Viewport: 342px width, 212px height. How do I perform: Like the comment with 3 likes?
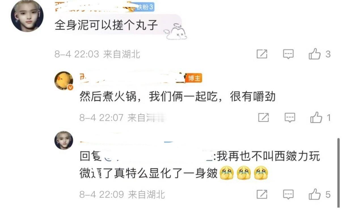[x=314, y=54]
